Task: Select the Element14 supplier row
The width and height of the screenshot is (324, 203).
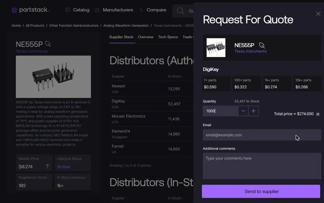Action: tap(151, 134)
